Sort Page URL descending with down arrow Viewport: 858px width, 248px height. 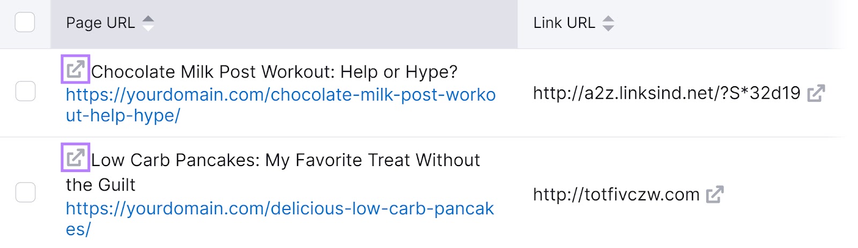point(148,28)
